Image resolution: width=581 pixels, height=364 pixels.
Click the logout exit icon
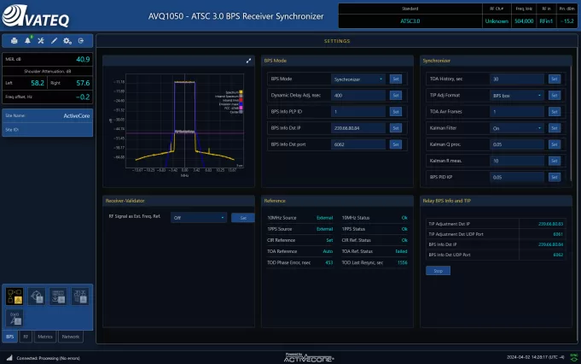coord(80,41)
